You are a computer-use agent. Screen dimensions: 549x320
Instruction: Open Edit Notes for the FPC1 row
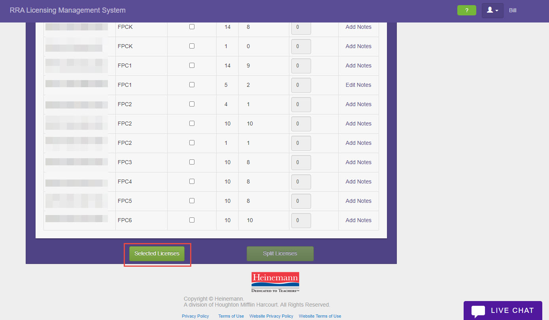click(x=358, y=85)
